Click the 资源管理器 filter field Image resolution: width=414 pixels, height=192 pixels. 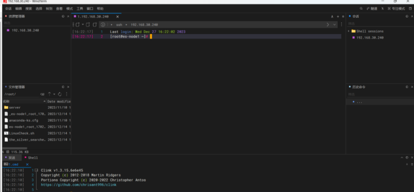click(x=36, y=23)
